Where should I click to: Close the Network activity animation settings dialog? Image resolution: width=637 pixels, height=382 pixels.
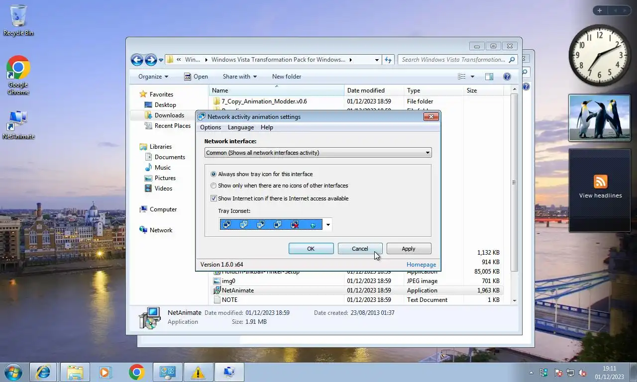pyautogui.click(x=431, y=116)
